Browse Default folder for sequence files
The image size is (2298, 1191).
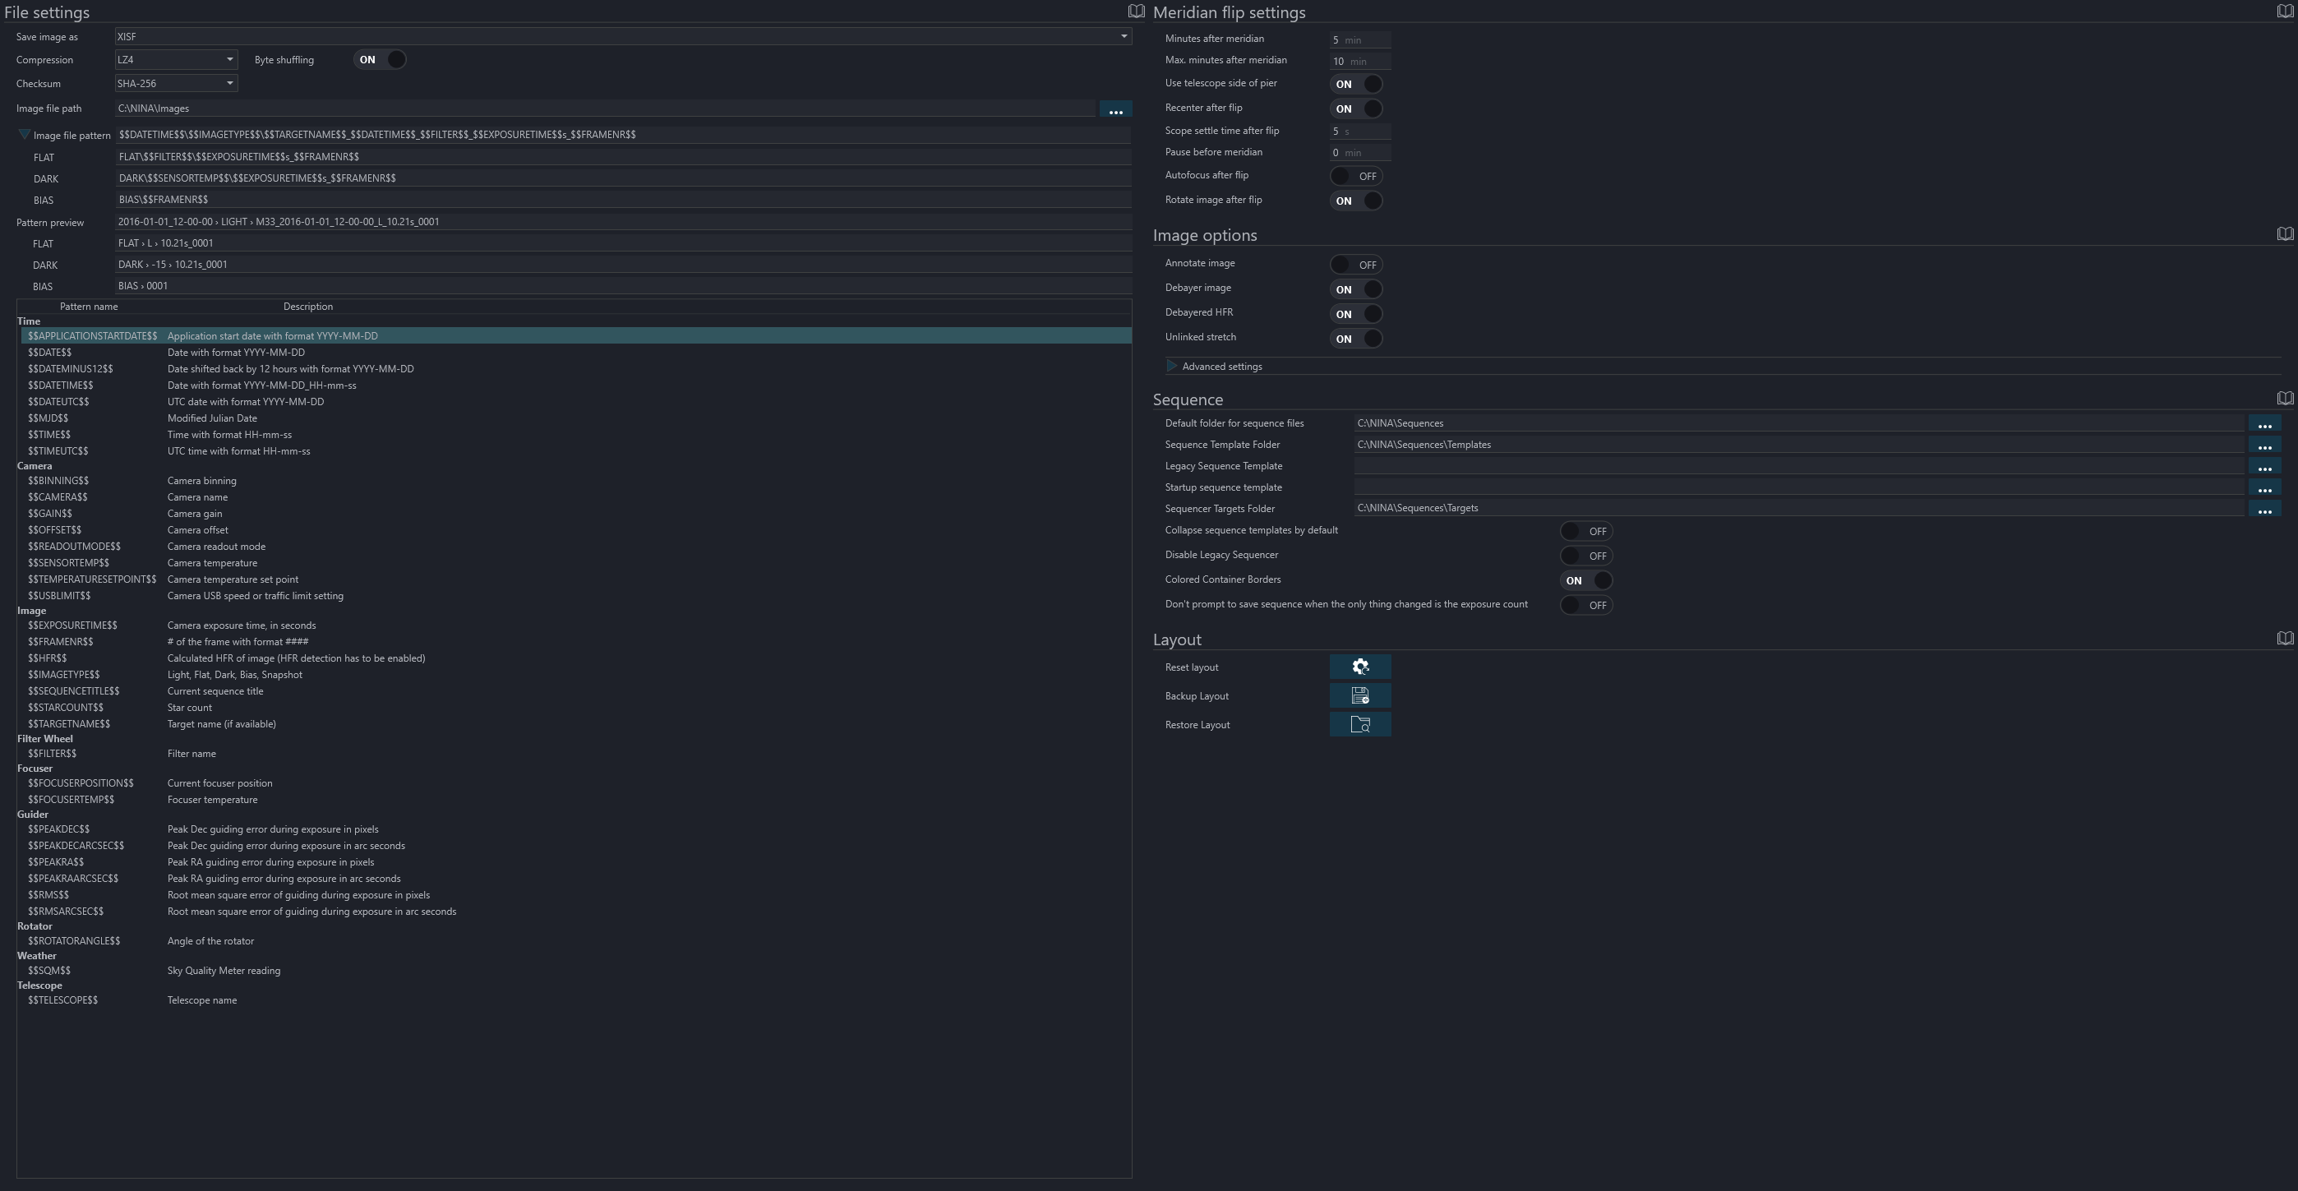tap(2264, 424)
